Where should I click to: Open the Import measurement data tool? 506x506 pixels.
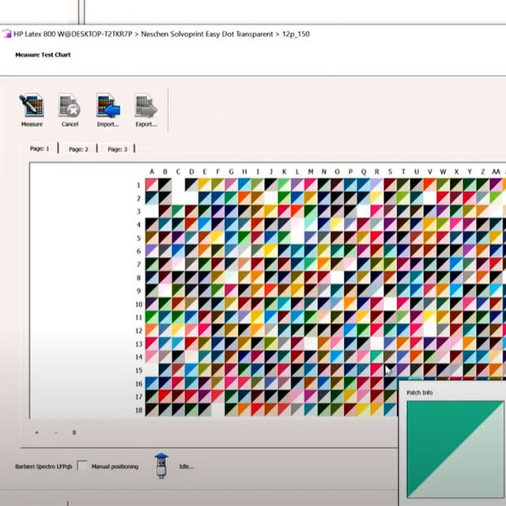[108, 110]
